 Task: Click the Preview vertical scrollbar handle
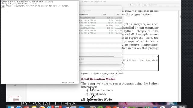pyautogui.click(x=180, y=16)
